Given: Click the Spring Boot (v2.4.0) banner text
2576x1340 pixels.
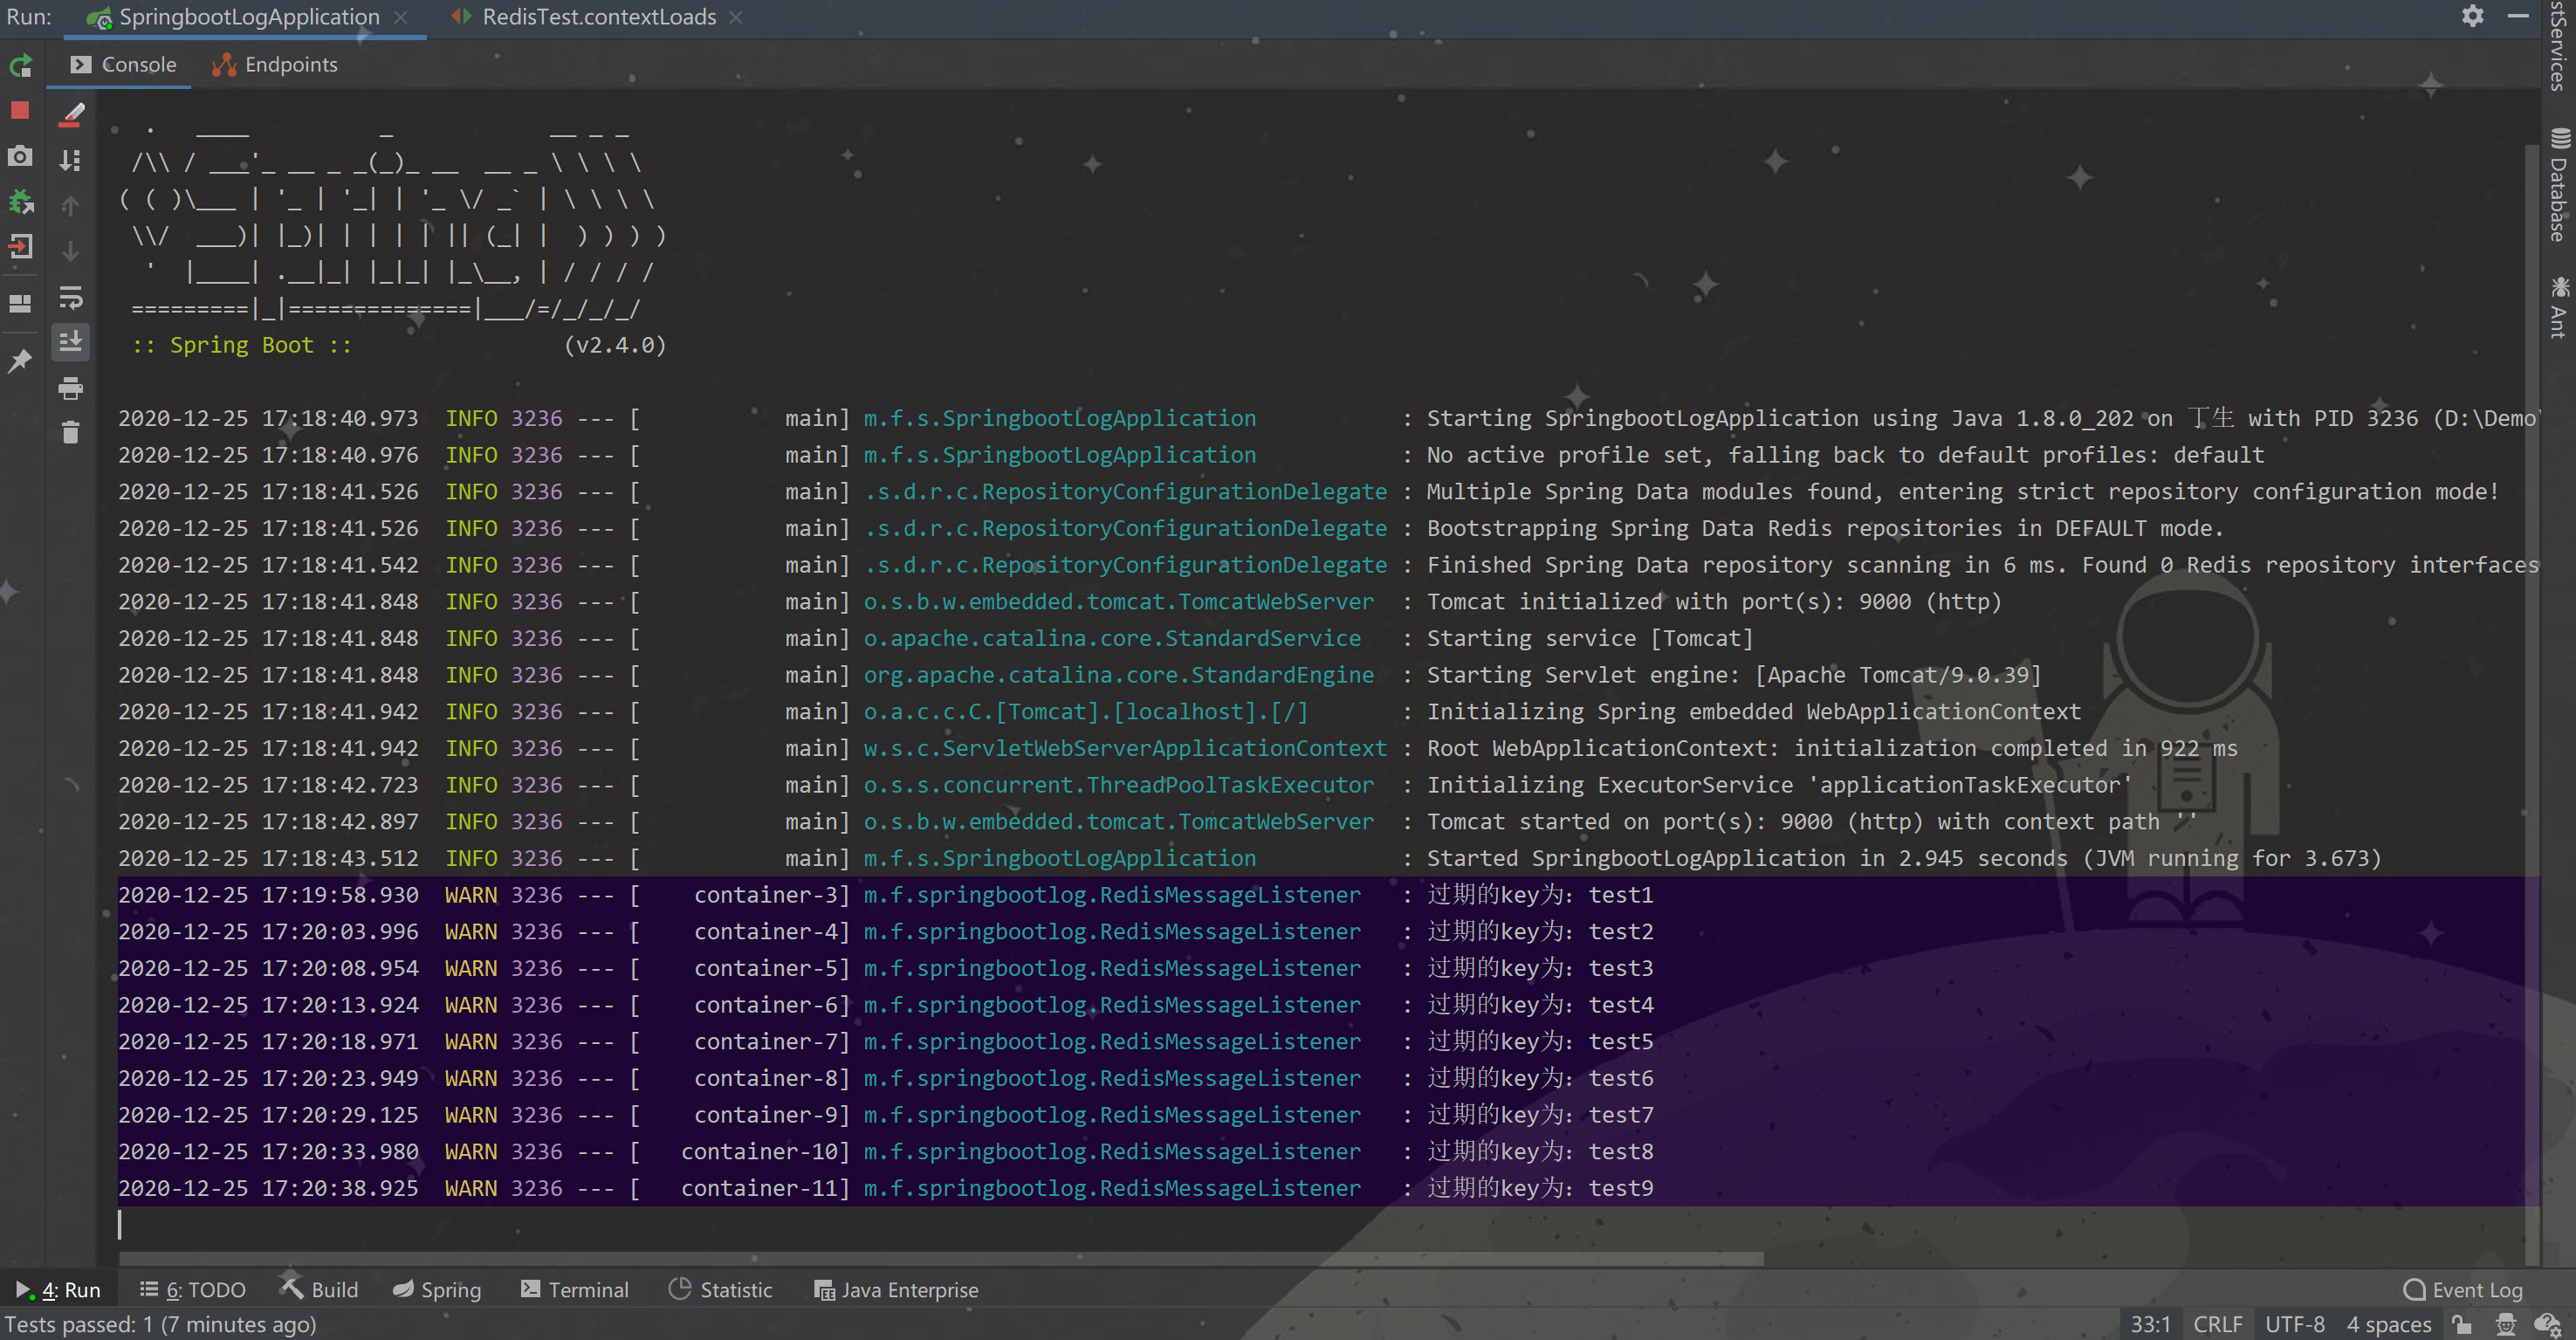Looking at the screenshot, I should pyautogui.click(x=399, y=345).
